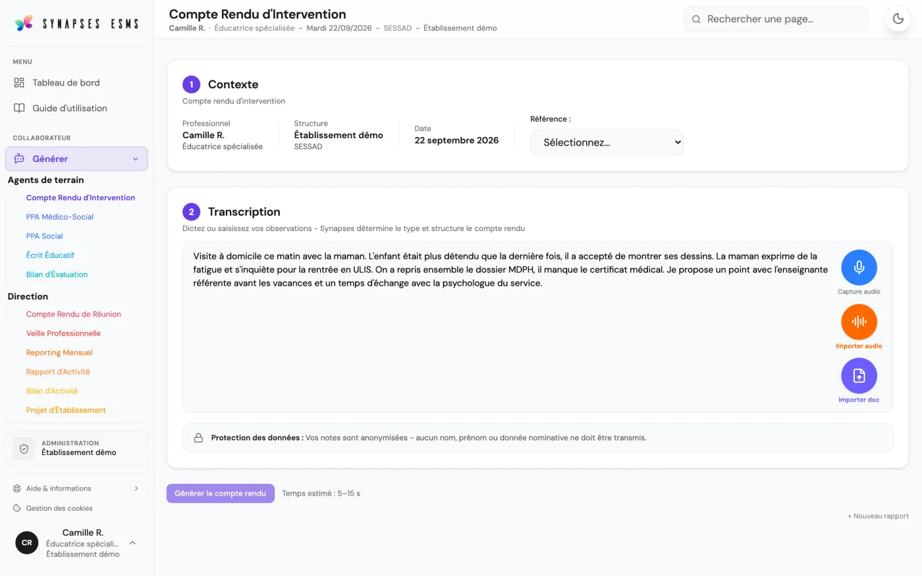Click the CR user avatar

coord(27,543)
